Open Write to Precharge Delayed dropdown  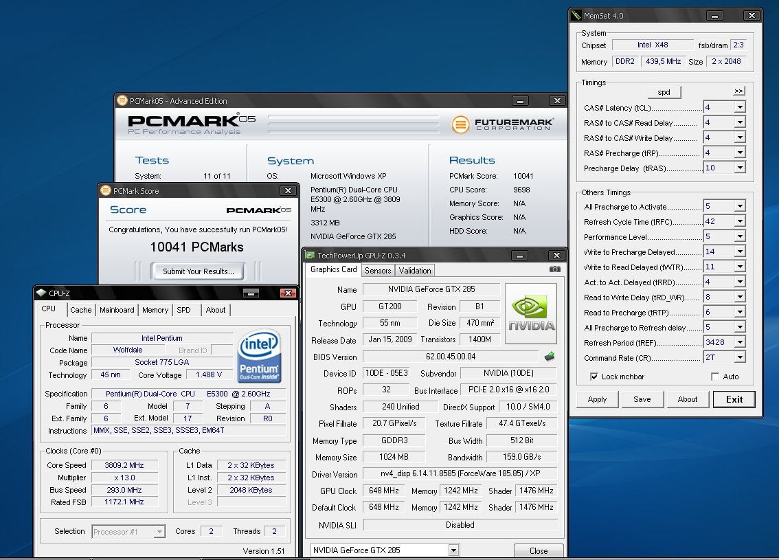tap(740, 252)
